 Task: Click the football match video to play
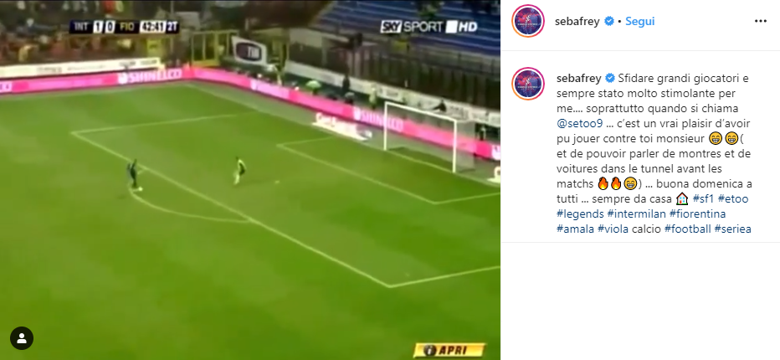tap(249, 180)
